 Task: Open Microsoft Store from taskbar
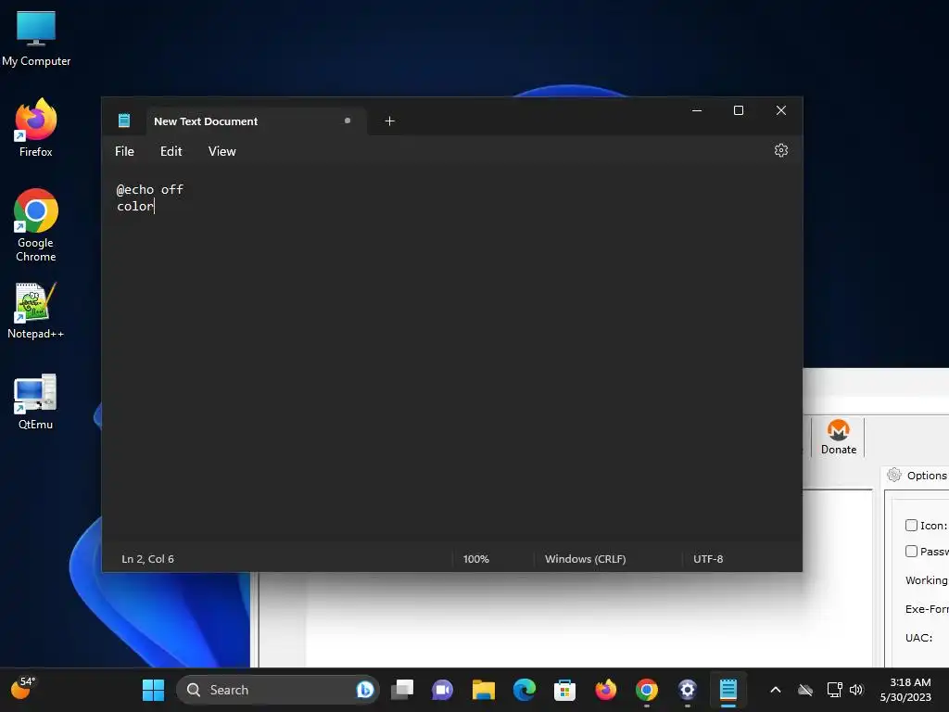564,690
